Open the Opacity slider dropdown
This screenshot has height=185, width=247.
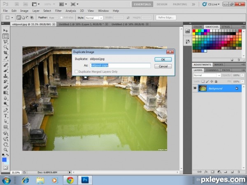click(x=243, y=75)
